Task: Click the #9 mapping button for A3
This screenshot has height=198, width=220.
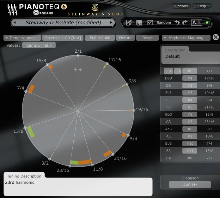Action: click(190, 136)
